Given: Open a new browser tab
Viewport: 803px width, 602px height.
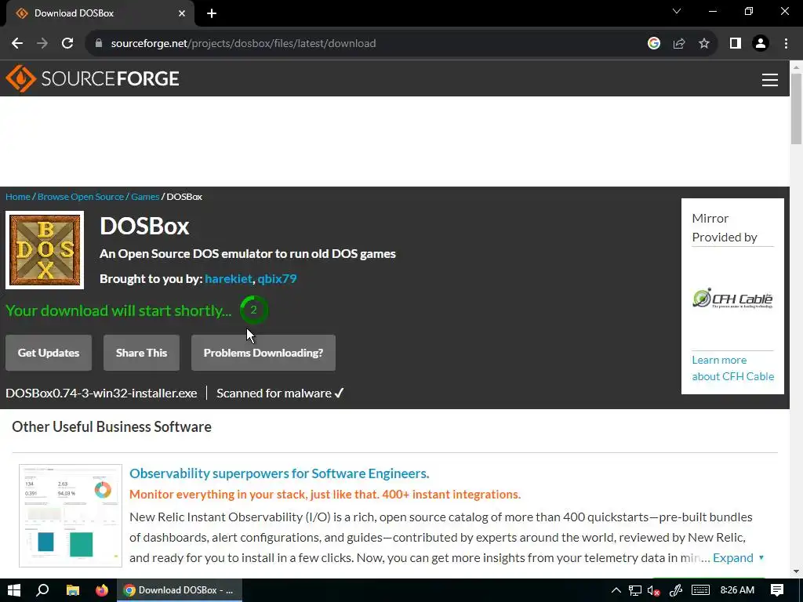Looking at the screenshot, I should (x=212, y=13).
